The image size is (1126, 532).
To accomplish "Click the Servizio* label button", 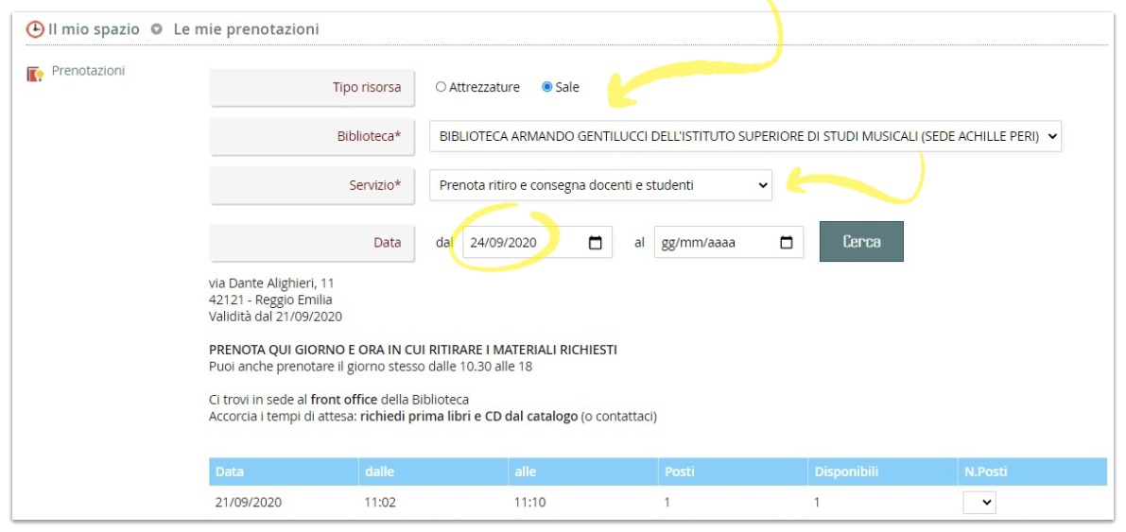I will pyautogui.click(x=311, y=186).
